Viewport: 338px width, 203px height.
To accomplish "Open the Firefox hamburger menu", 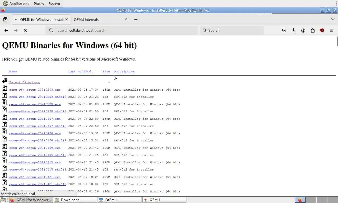I will [x=332, y=30].
